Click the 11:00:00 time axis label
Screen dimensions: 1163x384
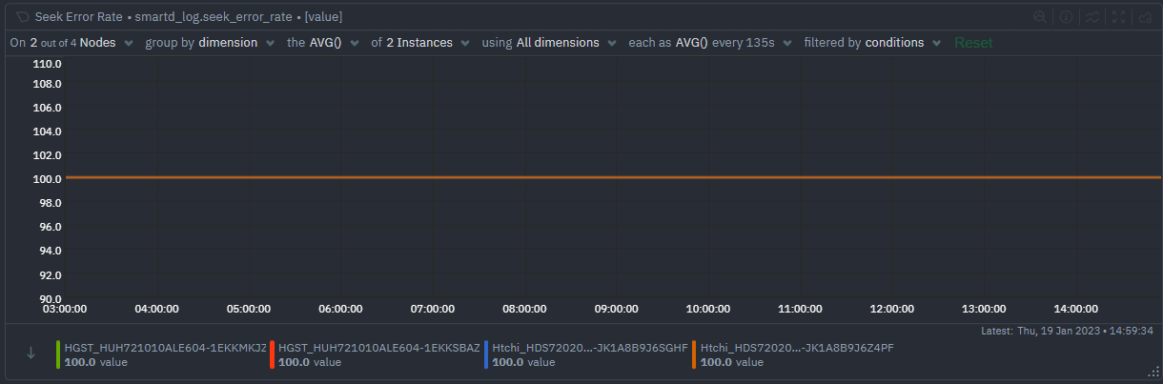tap(800, 309)
